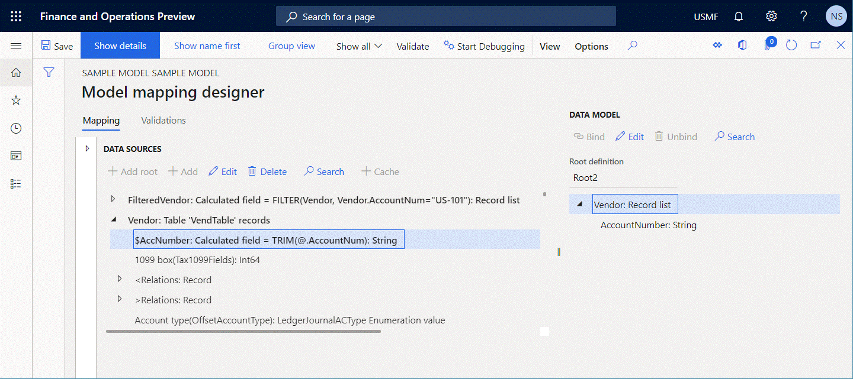Refresh the Model mapping designer page

point(791,45)
